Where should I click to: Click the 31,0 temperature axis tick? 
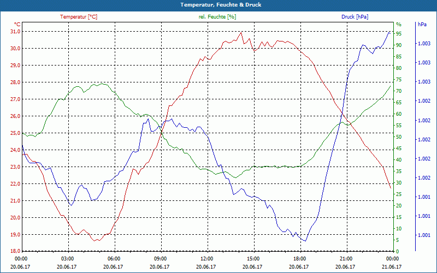[x=15, y=32]
